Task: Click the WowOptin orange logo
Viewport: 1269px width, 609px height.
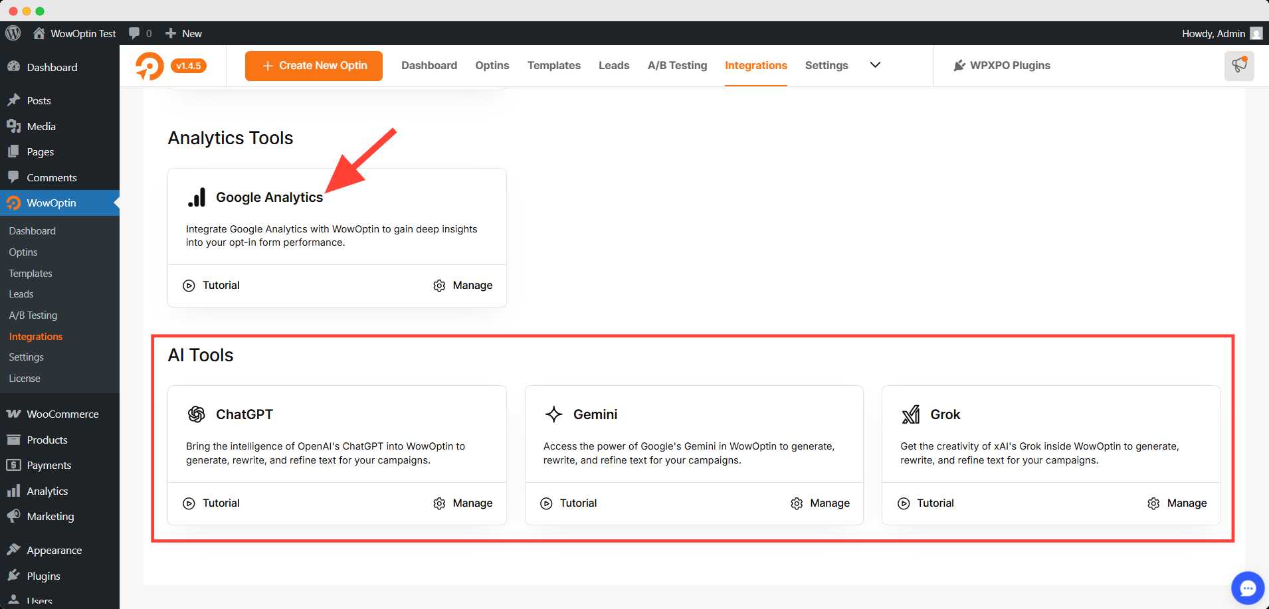Action: pyautogui.click(x=149, y=66)
